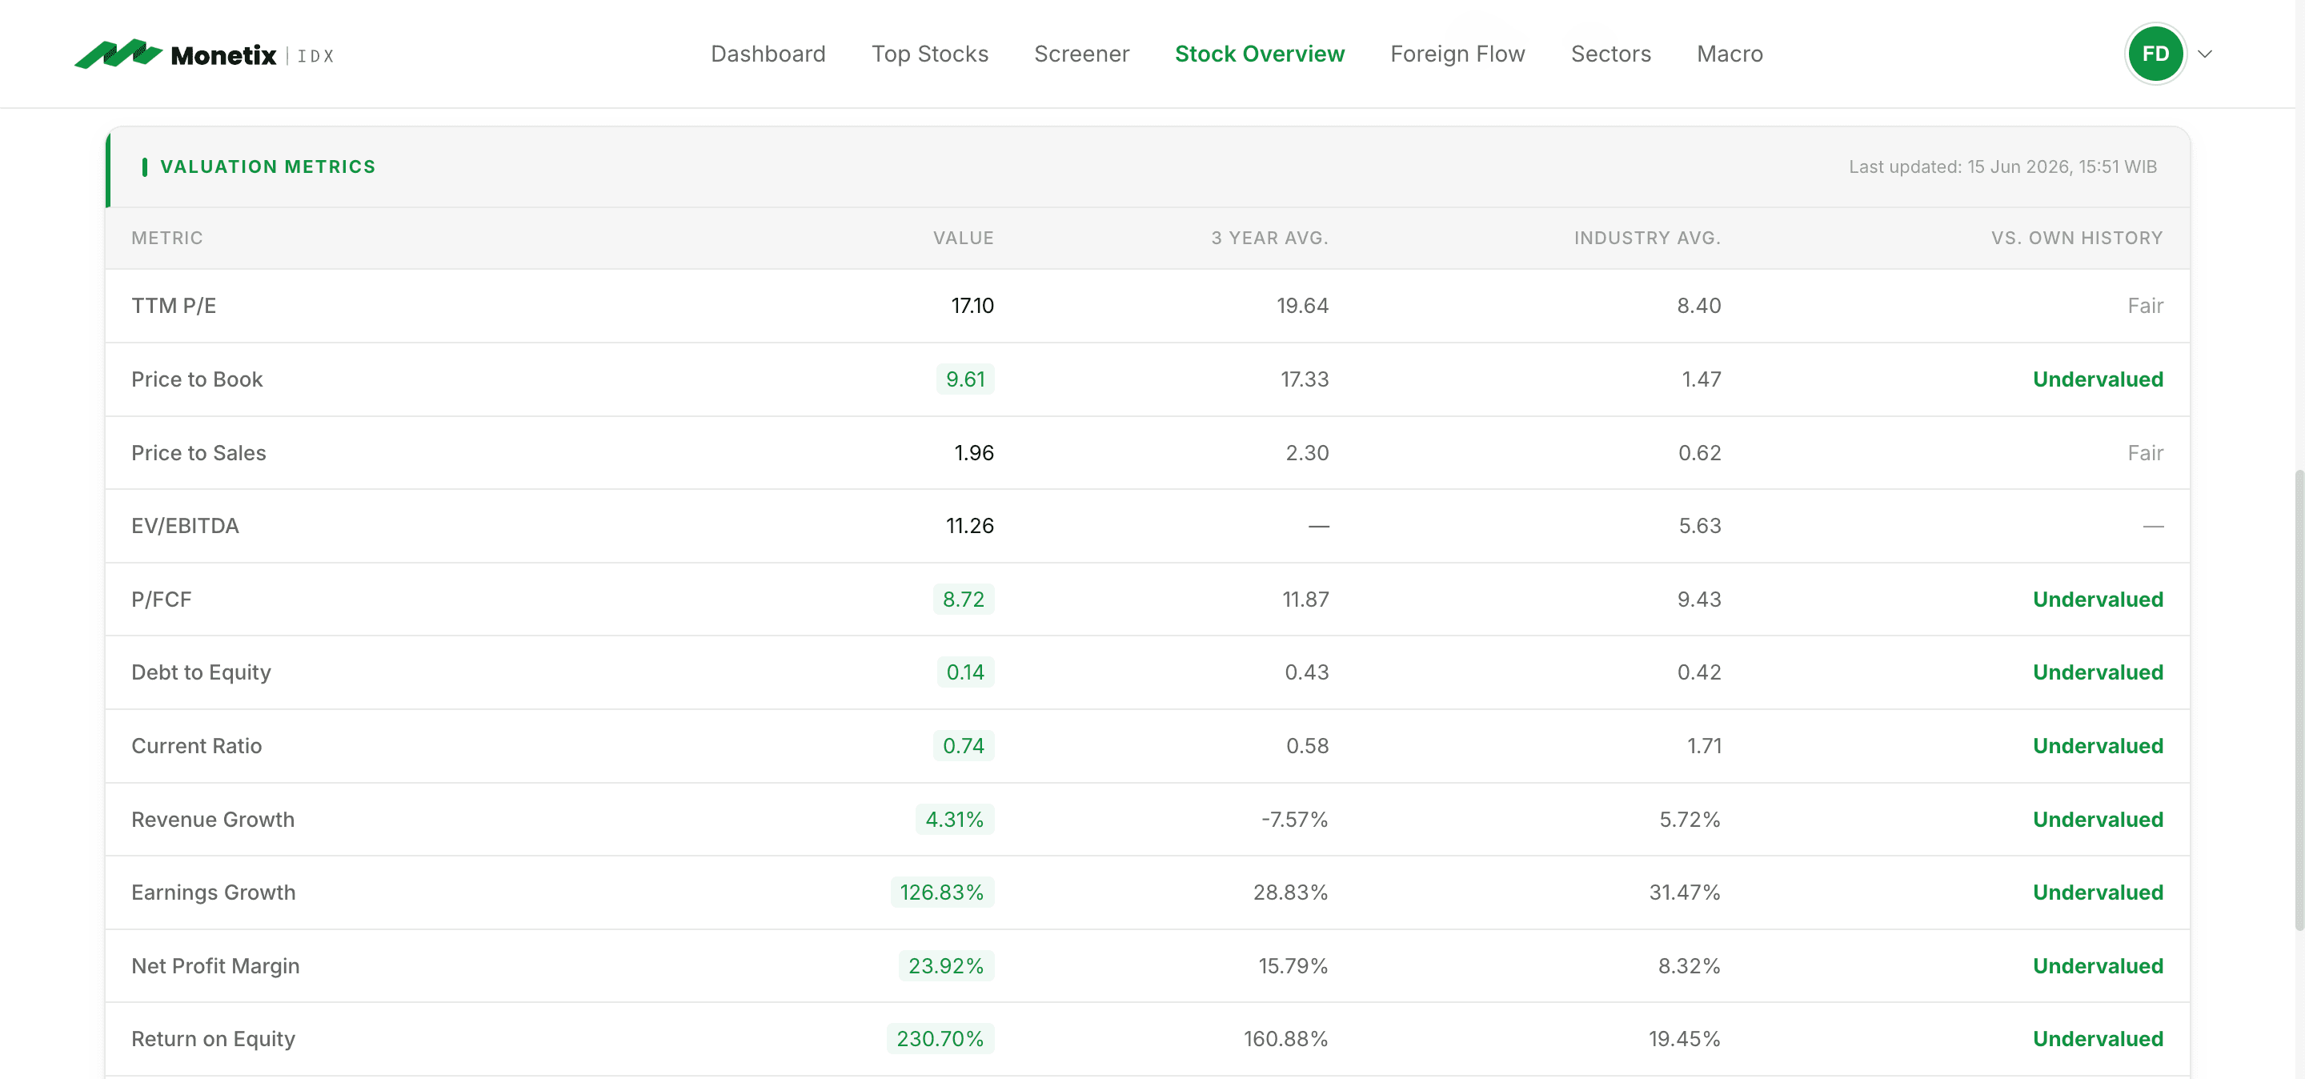Go to the Dashboard tab
The width and height of the screenshot is (2305, 1079).
[768, 54]
